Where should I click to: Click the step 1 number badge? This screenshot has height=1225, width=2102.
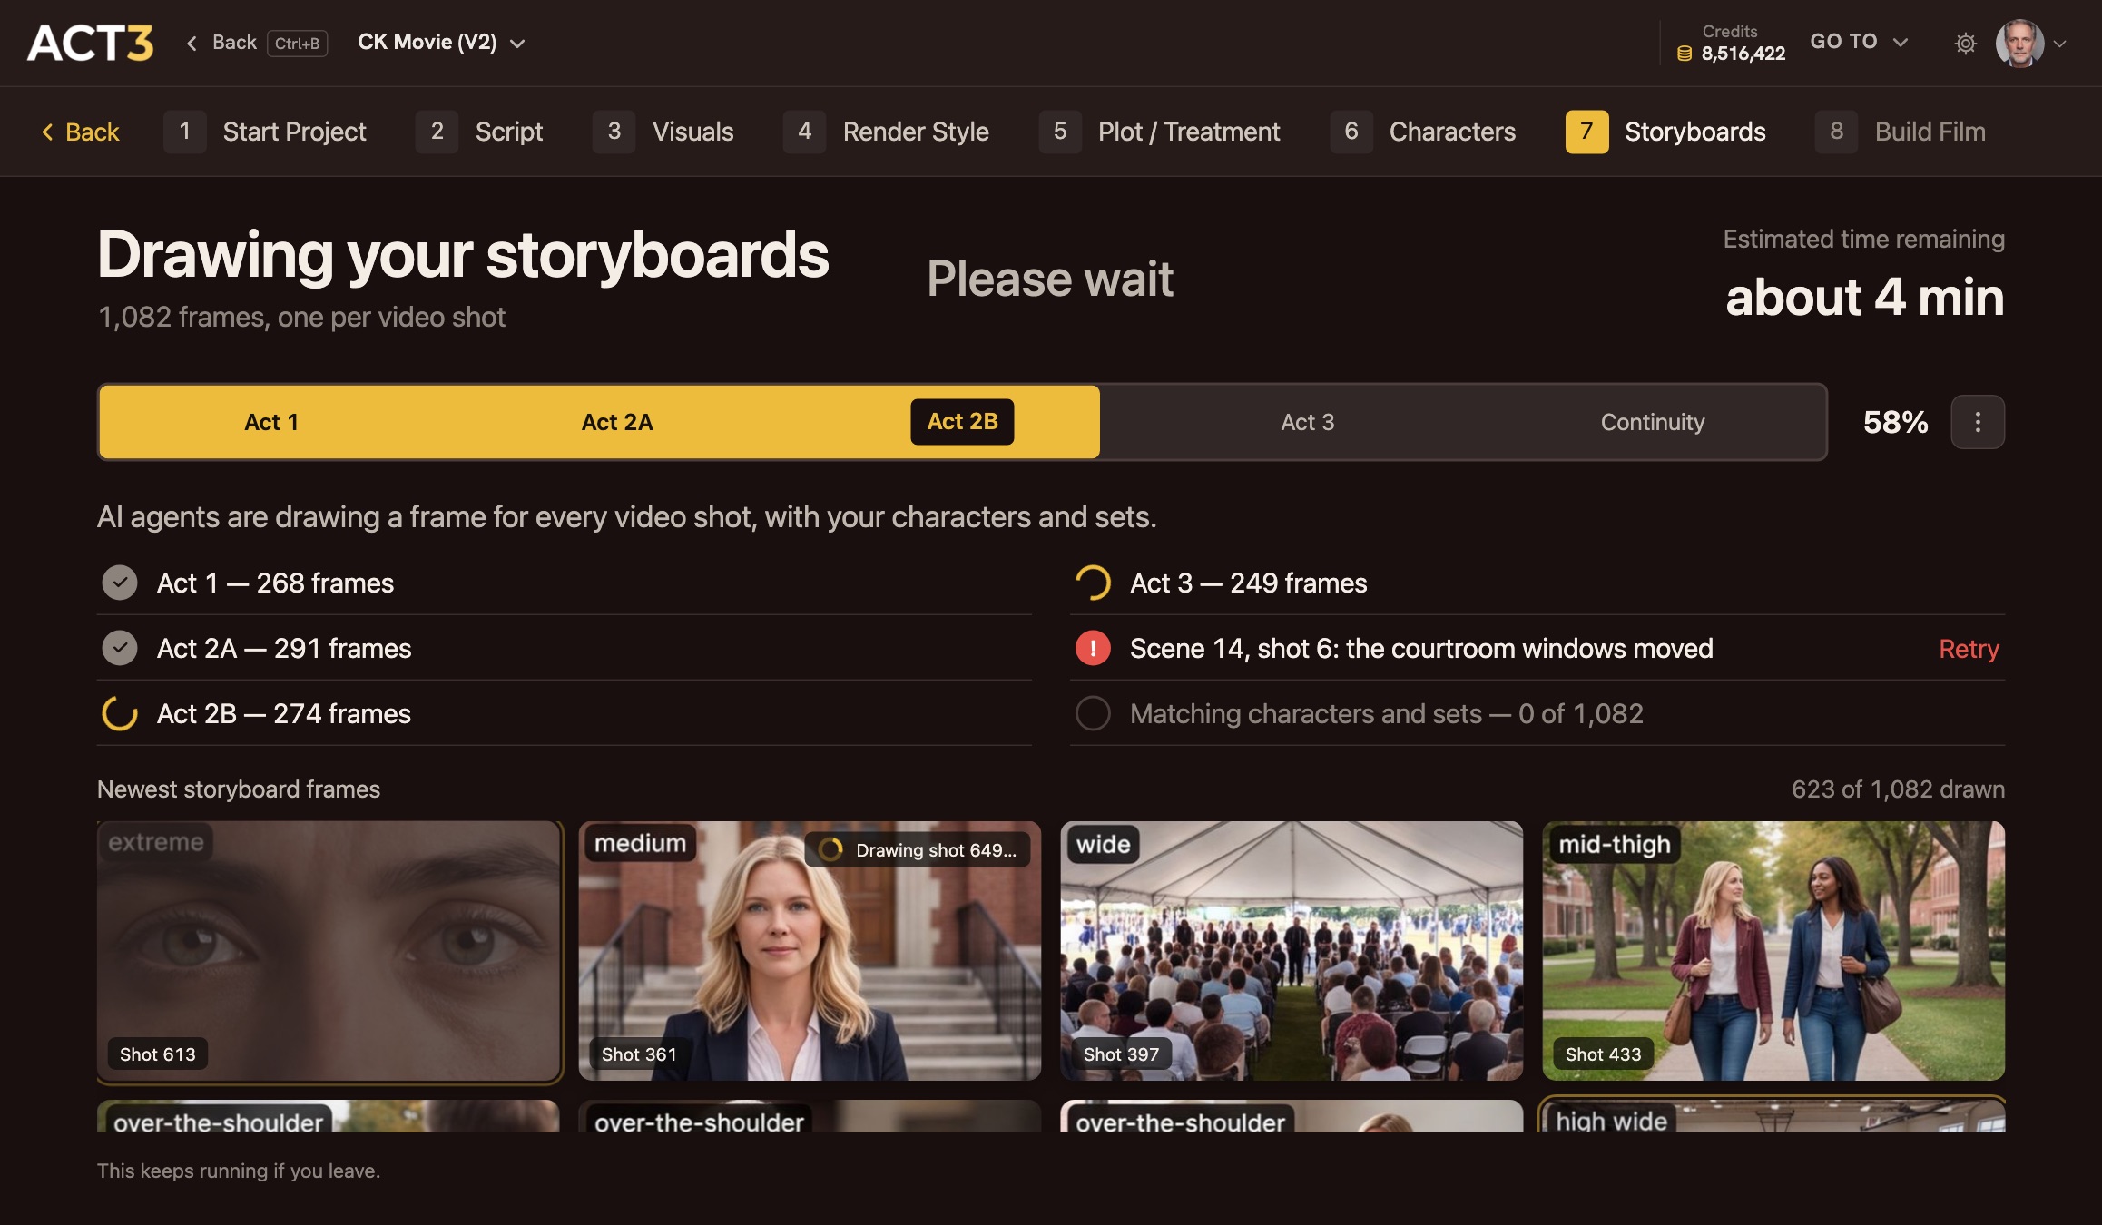click(x=185, y=132)
